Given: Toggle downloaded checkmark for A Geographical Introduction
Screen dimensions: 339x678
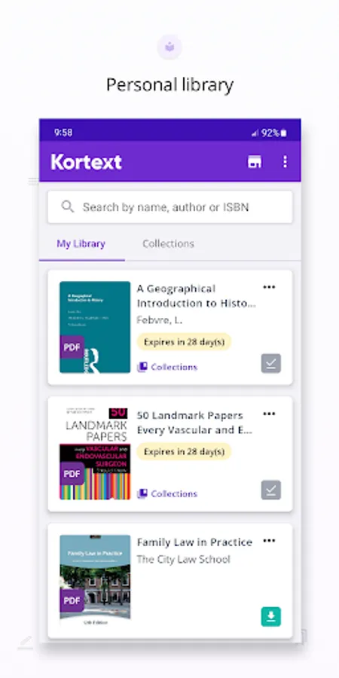Looking at the screenshot, I should (x=271, y=363).
